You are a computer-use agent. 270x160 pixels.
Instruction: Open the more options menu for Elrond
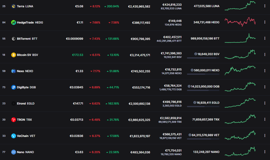tap(265, 103)
